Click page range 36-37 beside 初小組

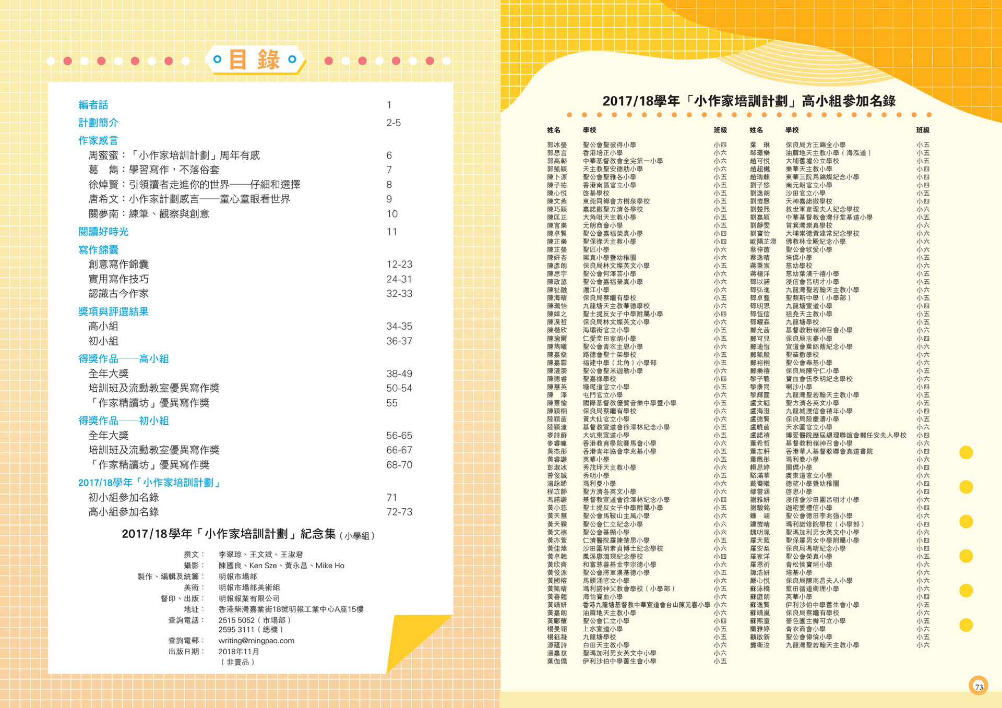[x=399, y=341]
